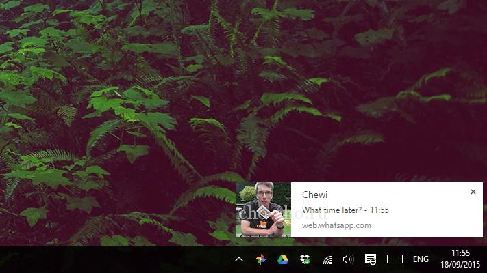Open the Wi-Fi network icon
Viewport: 487px width, 273px height.
327,259
